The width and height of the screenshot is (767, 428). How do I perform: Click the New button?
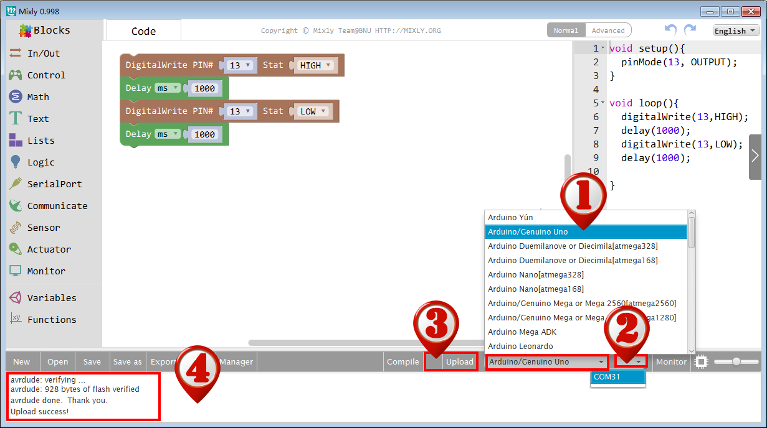[22, 362]
